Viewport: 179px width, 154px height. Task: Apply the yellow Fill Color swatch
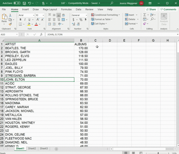(x=29, y=24)
